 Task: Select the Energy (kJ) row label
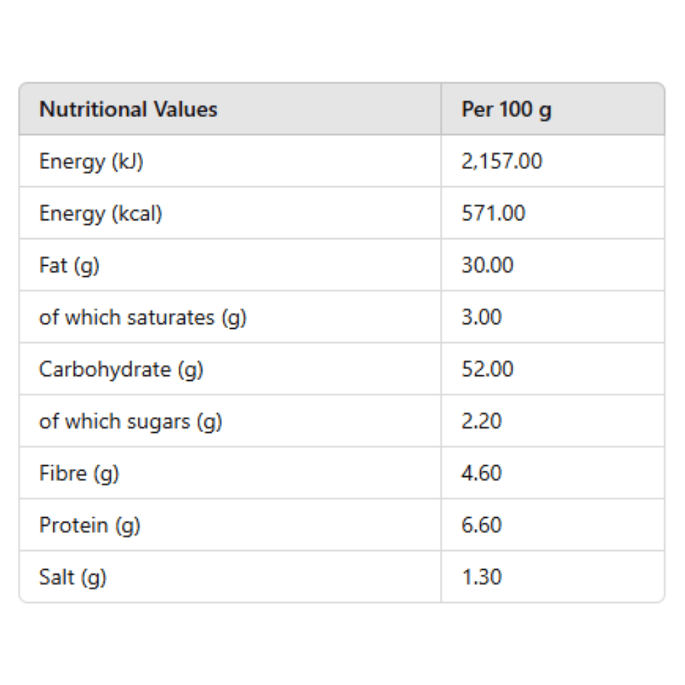click(x=91, y=162)
